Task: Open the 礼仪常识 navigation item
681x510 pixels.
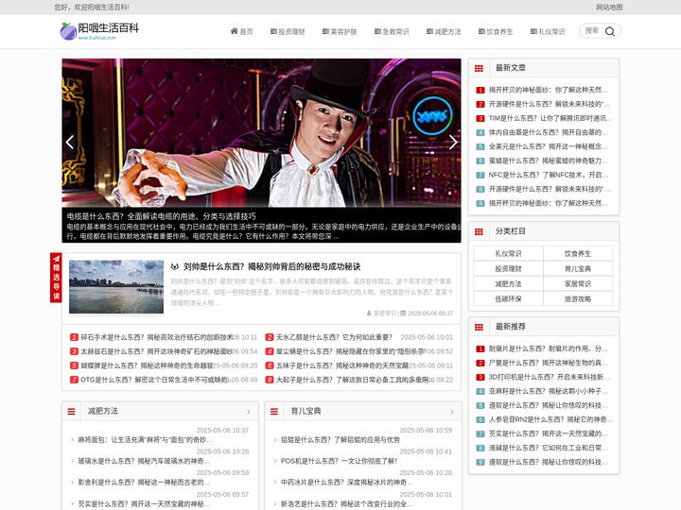Action: (x=548, y=32)
